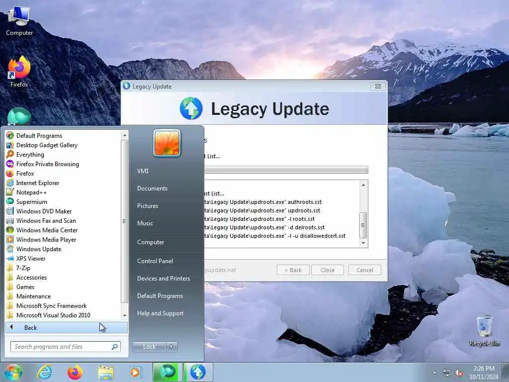Open Firefox from the taskbar
The image size is (509, 382).
(75, 372)
